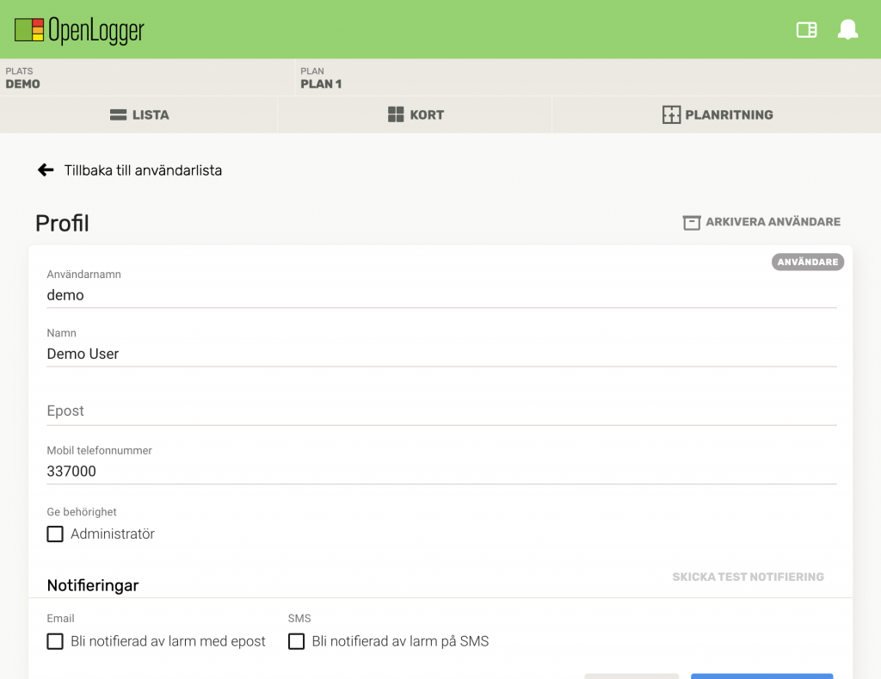The width and height of the screenshot is (881, 679).
Task: Open the Plan PLAN 1 selector
Action: tap(585, 77)
